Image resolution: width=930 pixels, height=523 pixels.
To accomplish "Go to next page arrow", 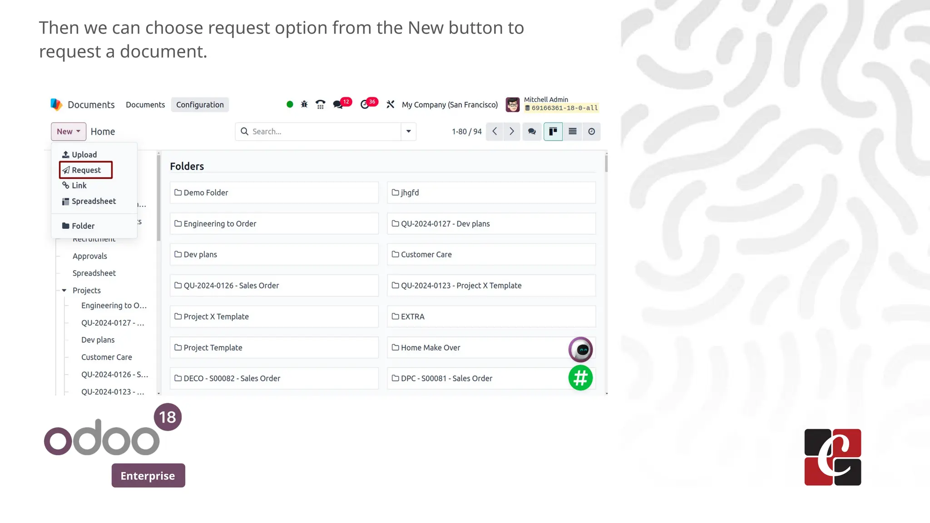I will [x=512, y=132].
